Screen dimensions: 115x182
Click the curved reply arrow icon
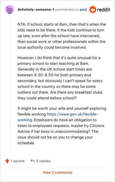[x=33, y=161]
